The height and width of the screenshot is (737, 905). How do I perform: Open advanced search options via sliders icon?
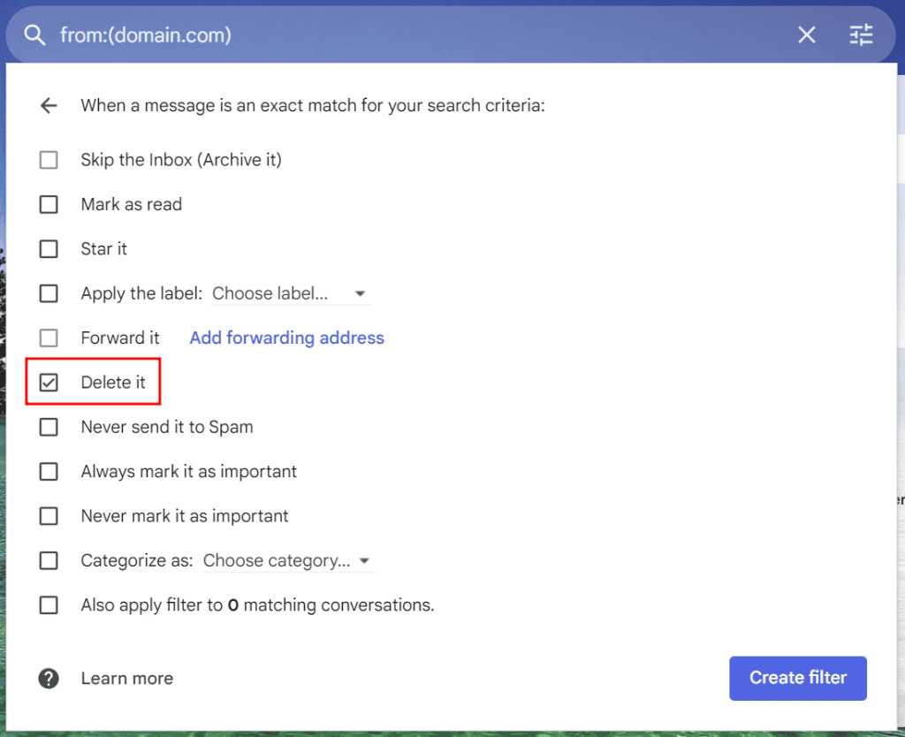pyautogui.click(x=861, y=34)
